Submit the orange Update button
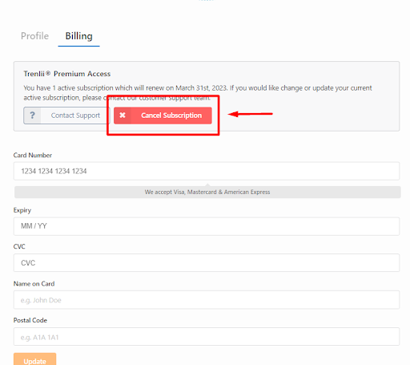Viewport: 410px width, 365px height. [x=35, y=359]
